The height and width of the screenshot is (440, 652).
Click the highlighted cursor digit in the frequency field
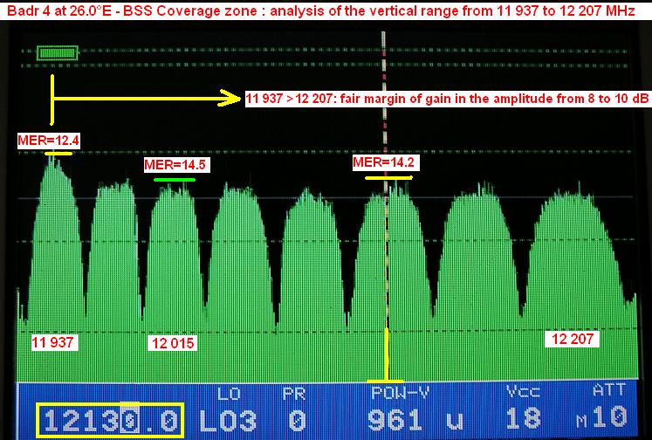pyautogui.click(x=127, y=420)
